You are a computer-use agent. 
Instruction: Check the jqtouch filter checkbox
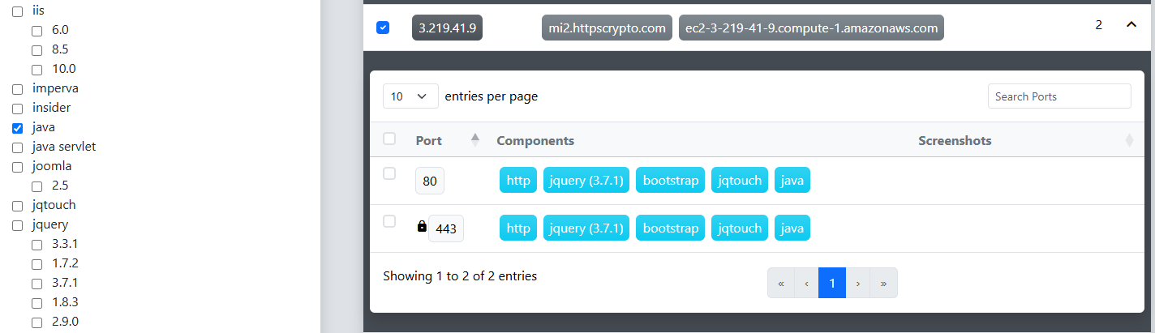18,206
